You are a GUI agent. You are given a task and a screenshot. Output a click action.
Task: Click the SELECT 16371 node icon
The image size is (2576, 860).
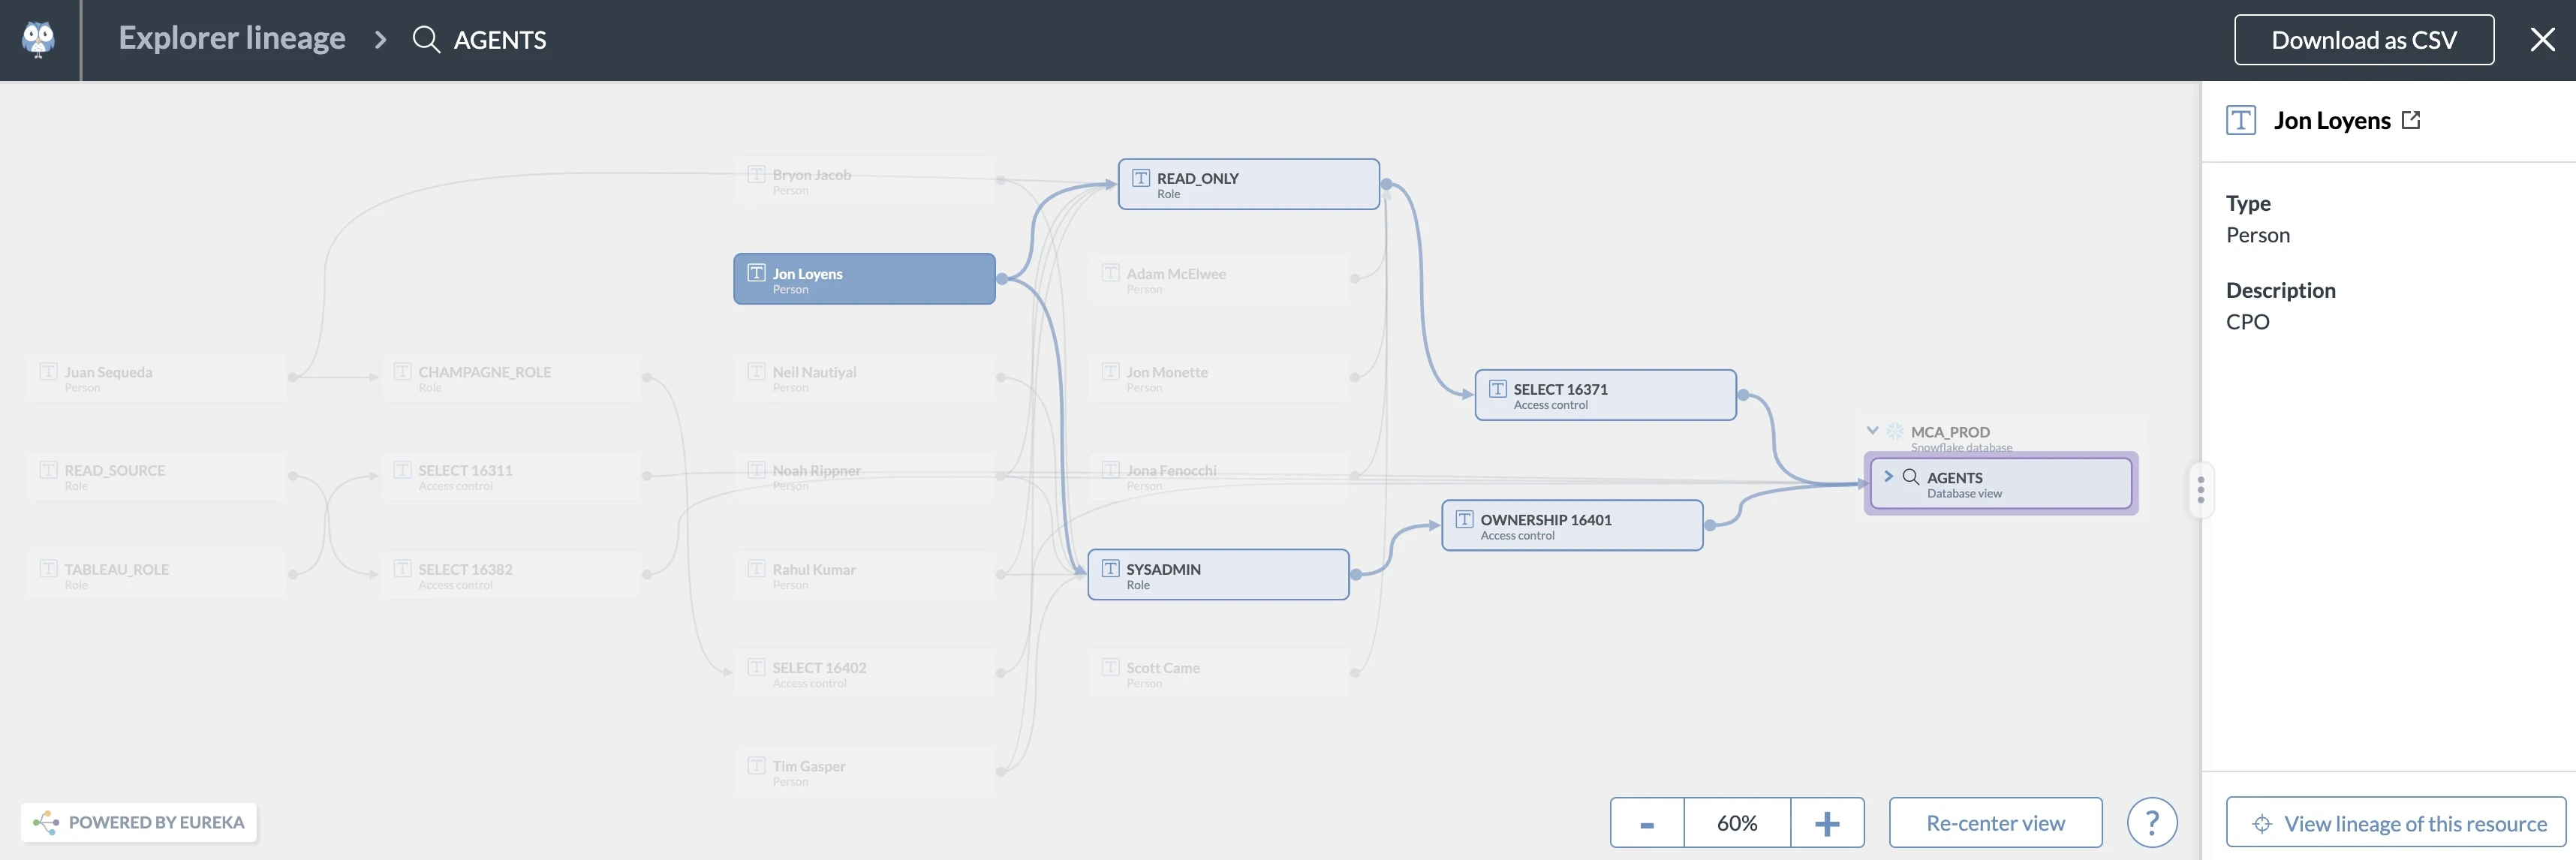click(x=1497, y=389)
